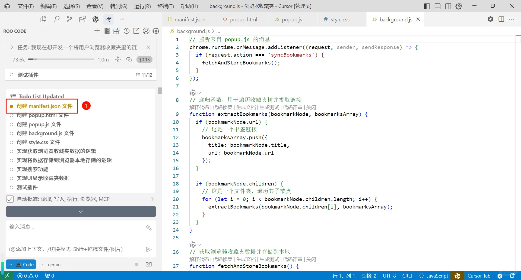The image size is (521, 280).
Task: Enhance prompt with sparkle icon
Action: click(149, 228)
